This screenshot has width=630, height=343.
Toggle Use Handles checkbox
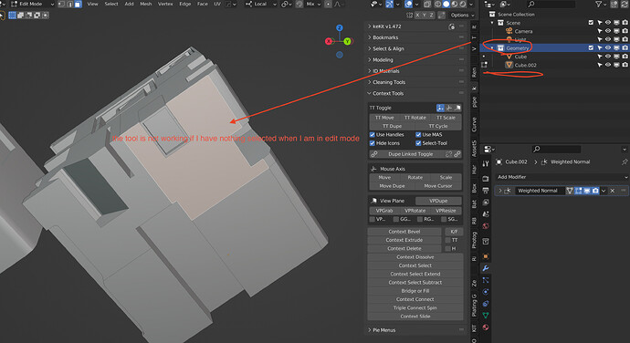coord(372,134)
